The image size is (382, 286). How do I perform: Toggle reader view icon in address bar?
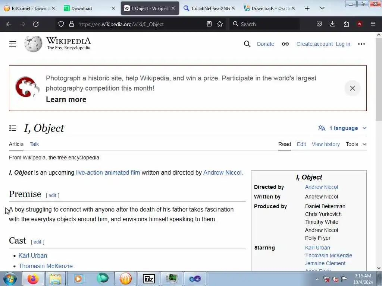coord(209,24)
